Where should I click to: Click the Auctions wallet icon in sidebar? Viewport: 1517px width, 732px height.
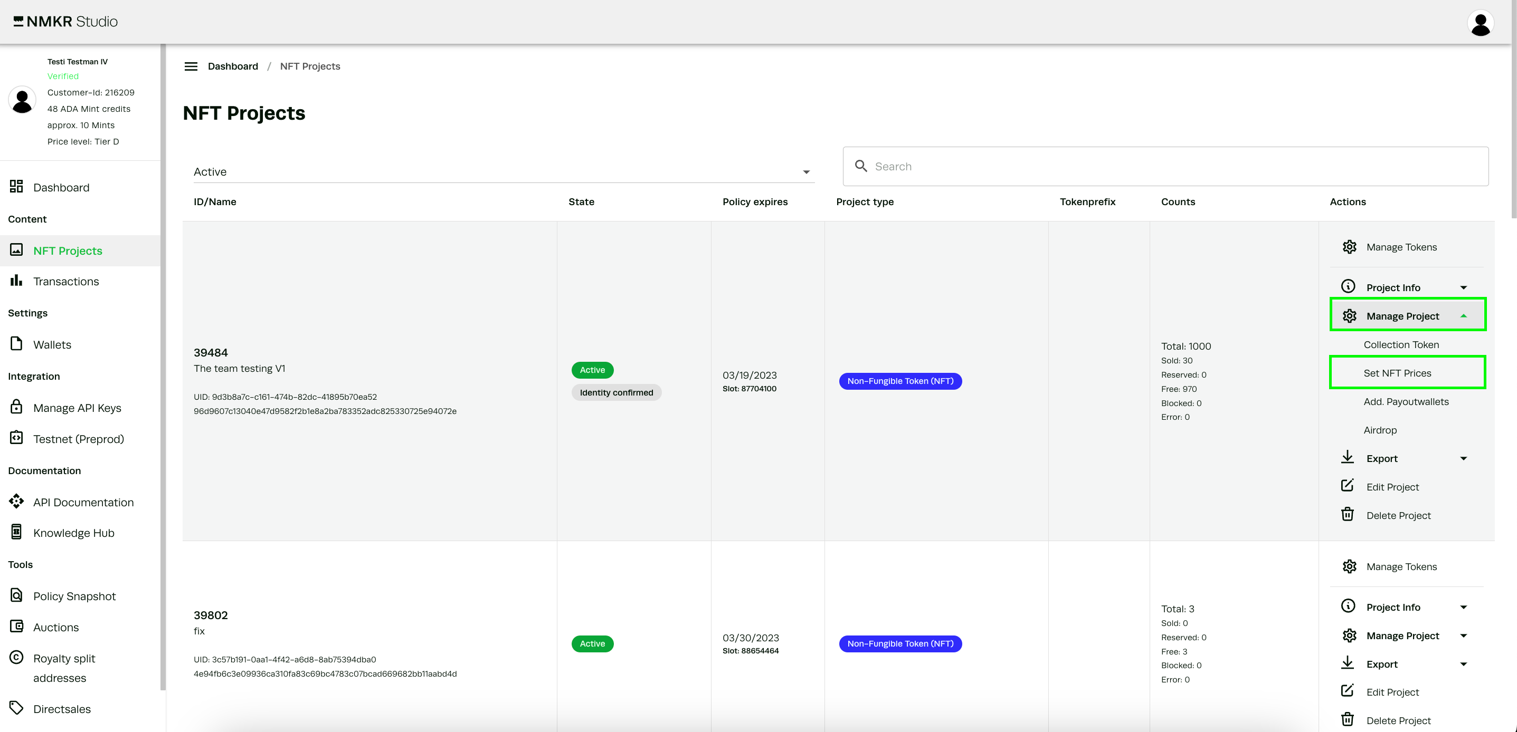pyautogui.click(x=16, y=627)
